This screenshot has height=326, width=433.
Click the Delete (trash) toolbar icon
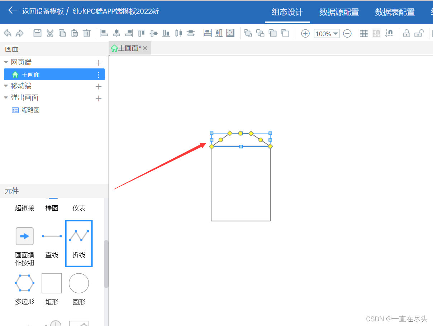[x=86, y=33]
